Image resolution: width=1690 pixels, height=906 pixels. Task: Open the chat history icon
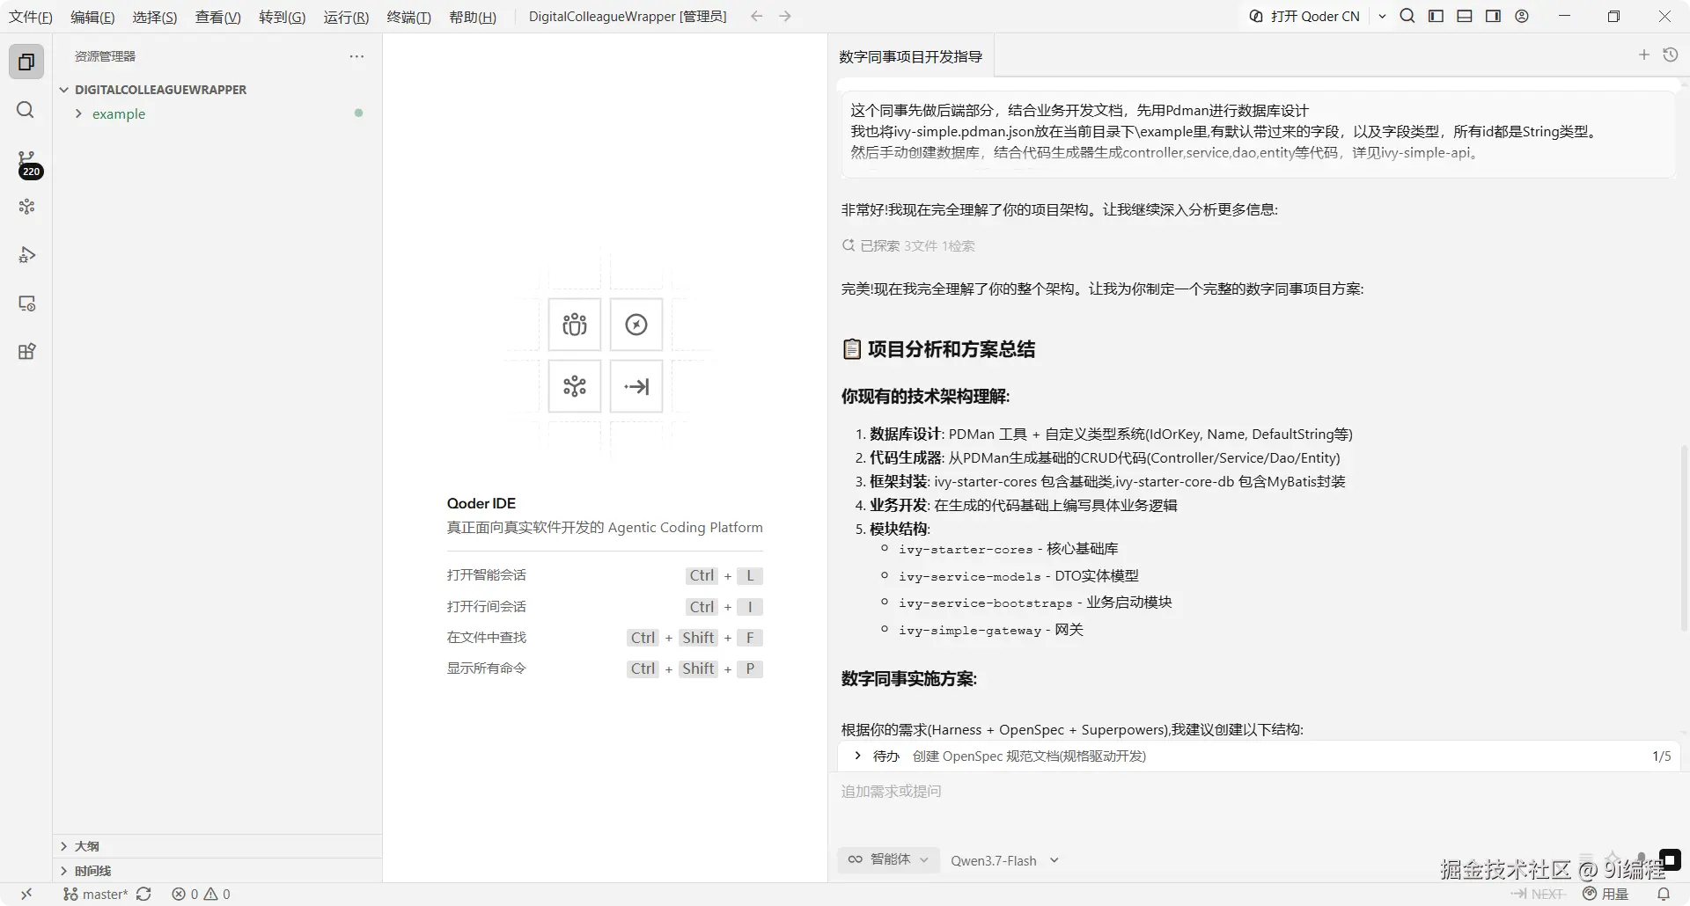[1671, 55]
